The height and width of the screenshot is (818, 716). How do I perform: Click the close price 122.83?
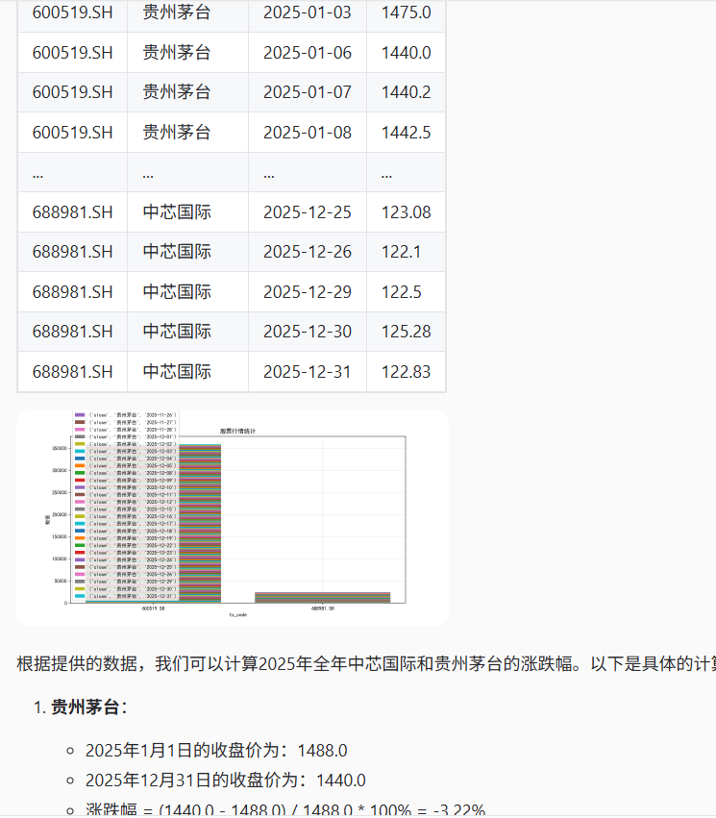pos(406,372)
